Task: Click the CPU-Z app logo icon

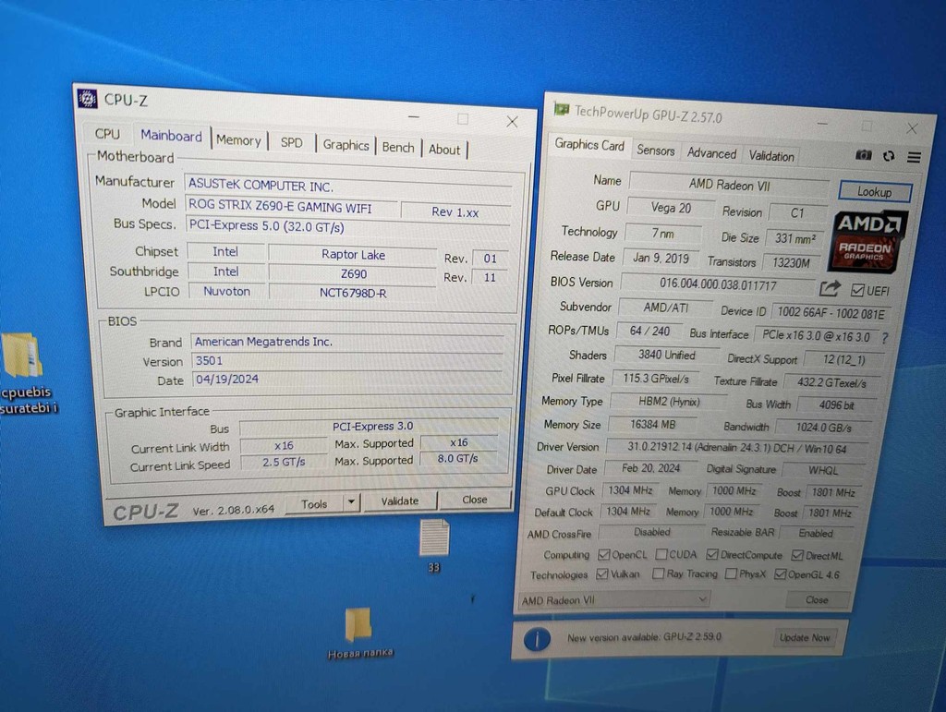Action: [x=88, y=98]
